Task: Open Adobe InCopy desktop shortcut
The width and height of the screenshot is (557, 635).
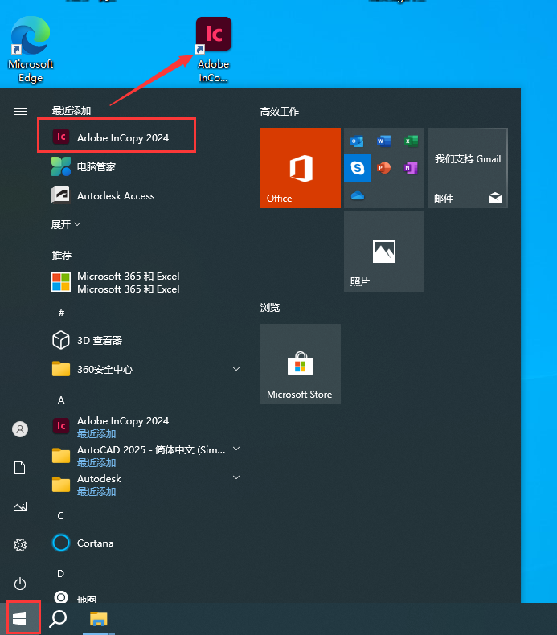Action: [x=214, y=49]
